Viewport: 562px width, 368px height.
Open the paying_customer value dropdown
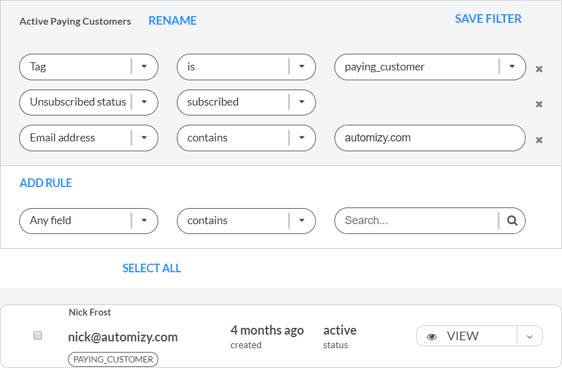coord(512,67)
